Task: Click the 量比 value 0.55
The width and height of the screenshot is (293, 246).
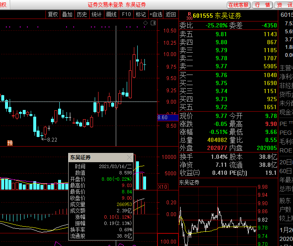Action: point(271,140)
